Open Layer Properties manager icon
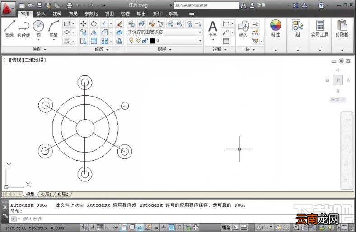The height and width of the screenshot is (232, 356). point(131,23)
